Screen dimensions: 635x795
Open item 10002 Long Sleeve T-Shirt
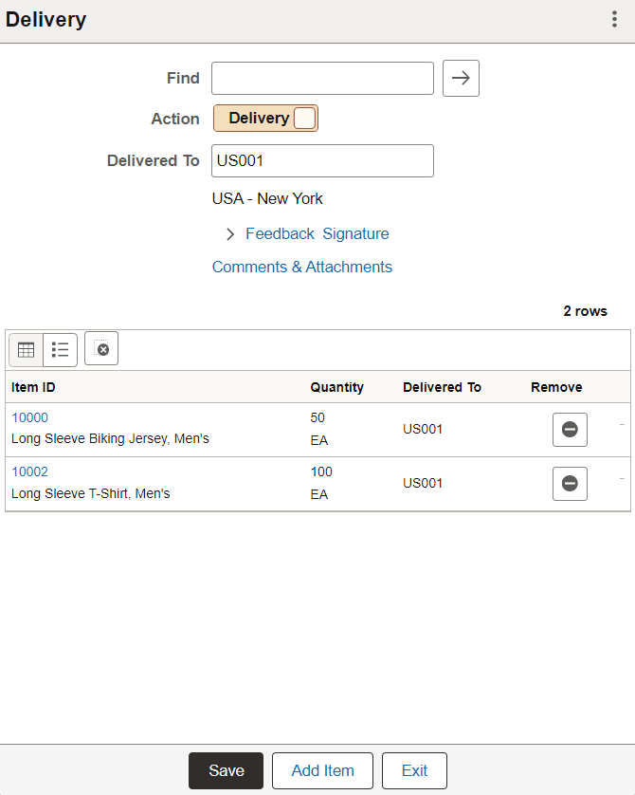[x=29, y=471]
